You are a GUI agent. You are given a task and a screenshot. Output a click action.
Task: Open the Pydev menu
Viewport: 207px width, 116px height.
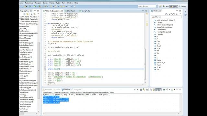coord(58,3)
